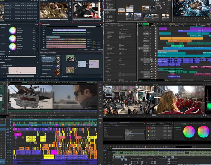Collapse the Marks section in the inspector
Screen dimensions: 211x165
coord(105,71)
